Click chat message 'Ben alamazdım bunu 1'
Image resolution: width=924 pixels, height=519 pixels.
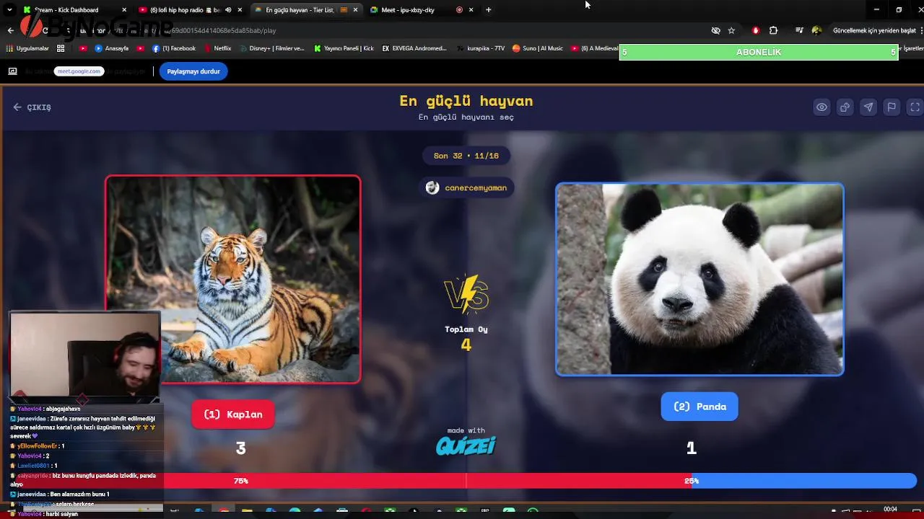[x=60, y=494]
